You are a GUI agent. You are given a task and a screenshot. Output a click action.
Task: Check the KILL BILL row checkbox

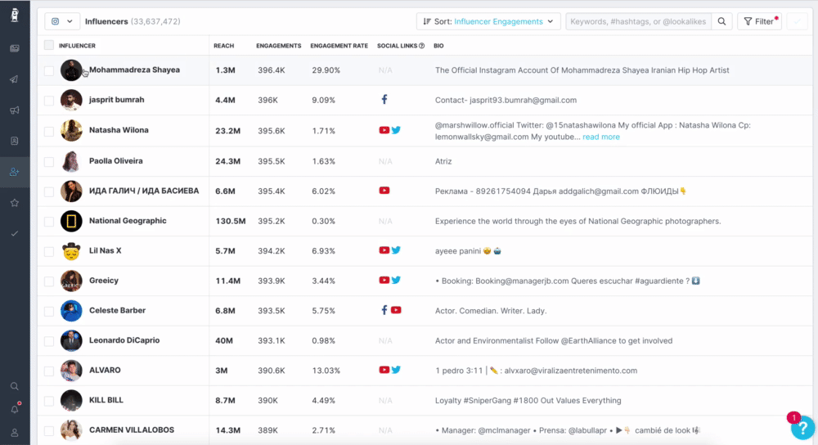(49, 401)
